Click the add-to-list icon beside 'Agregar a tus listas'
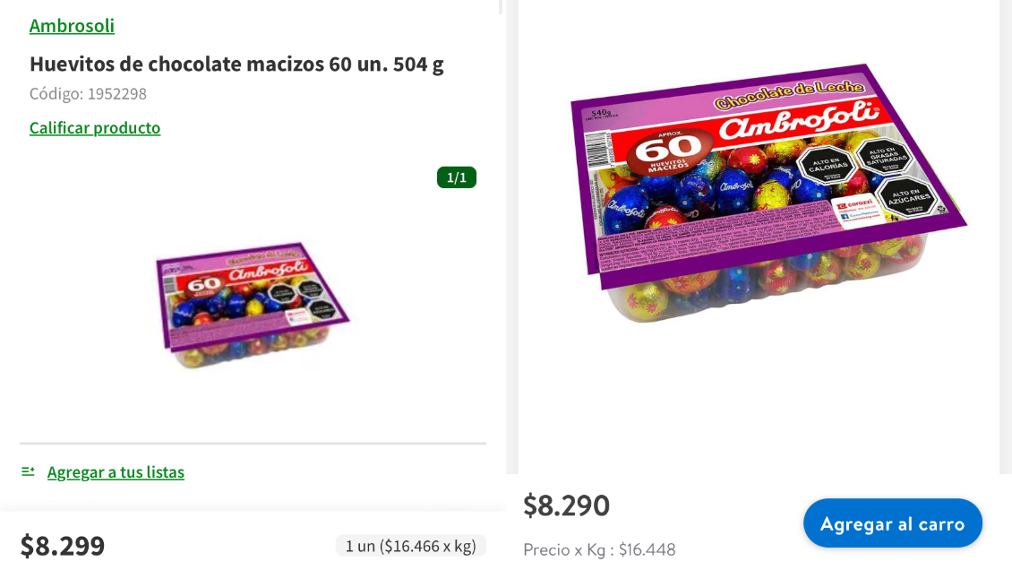This screenshot has height=570, width=1012. click(28, 470)
